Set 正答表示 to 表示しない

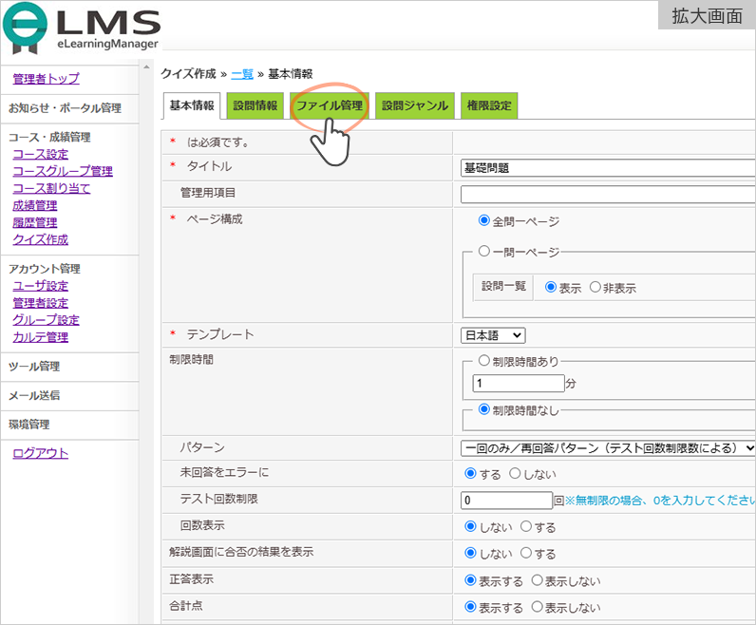point(537,580)
